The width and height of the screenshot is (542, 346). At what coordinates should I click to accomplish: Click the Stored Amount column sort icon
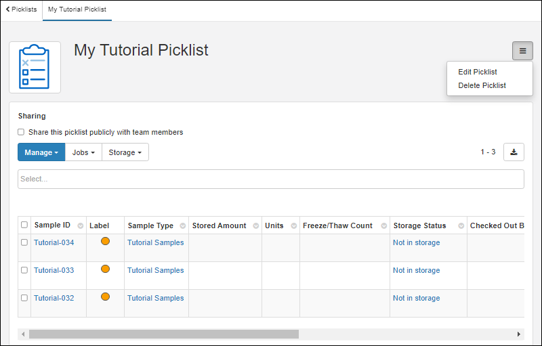tap(256, 226)
